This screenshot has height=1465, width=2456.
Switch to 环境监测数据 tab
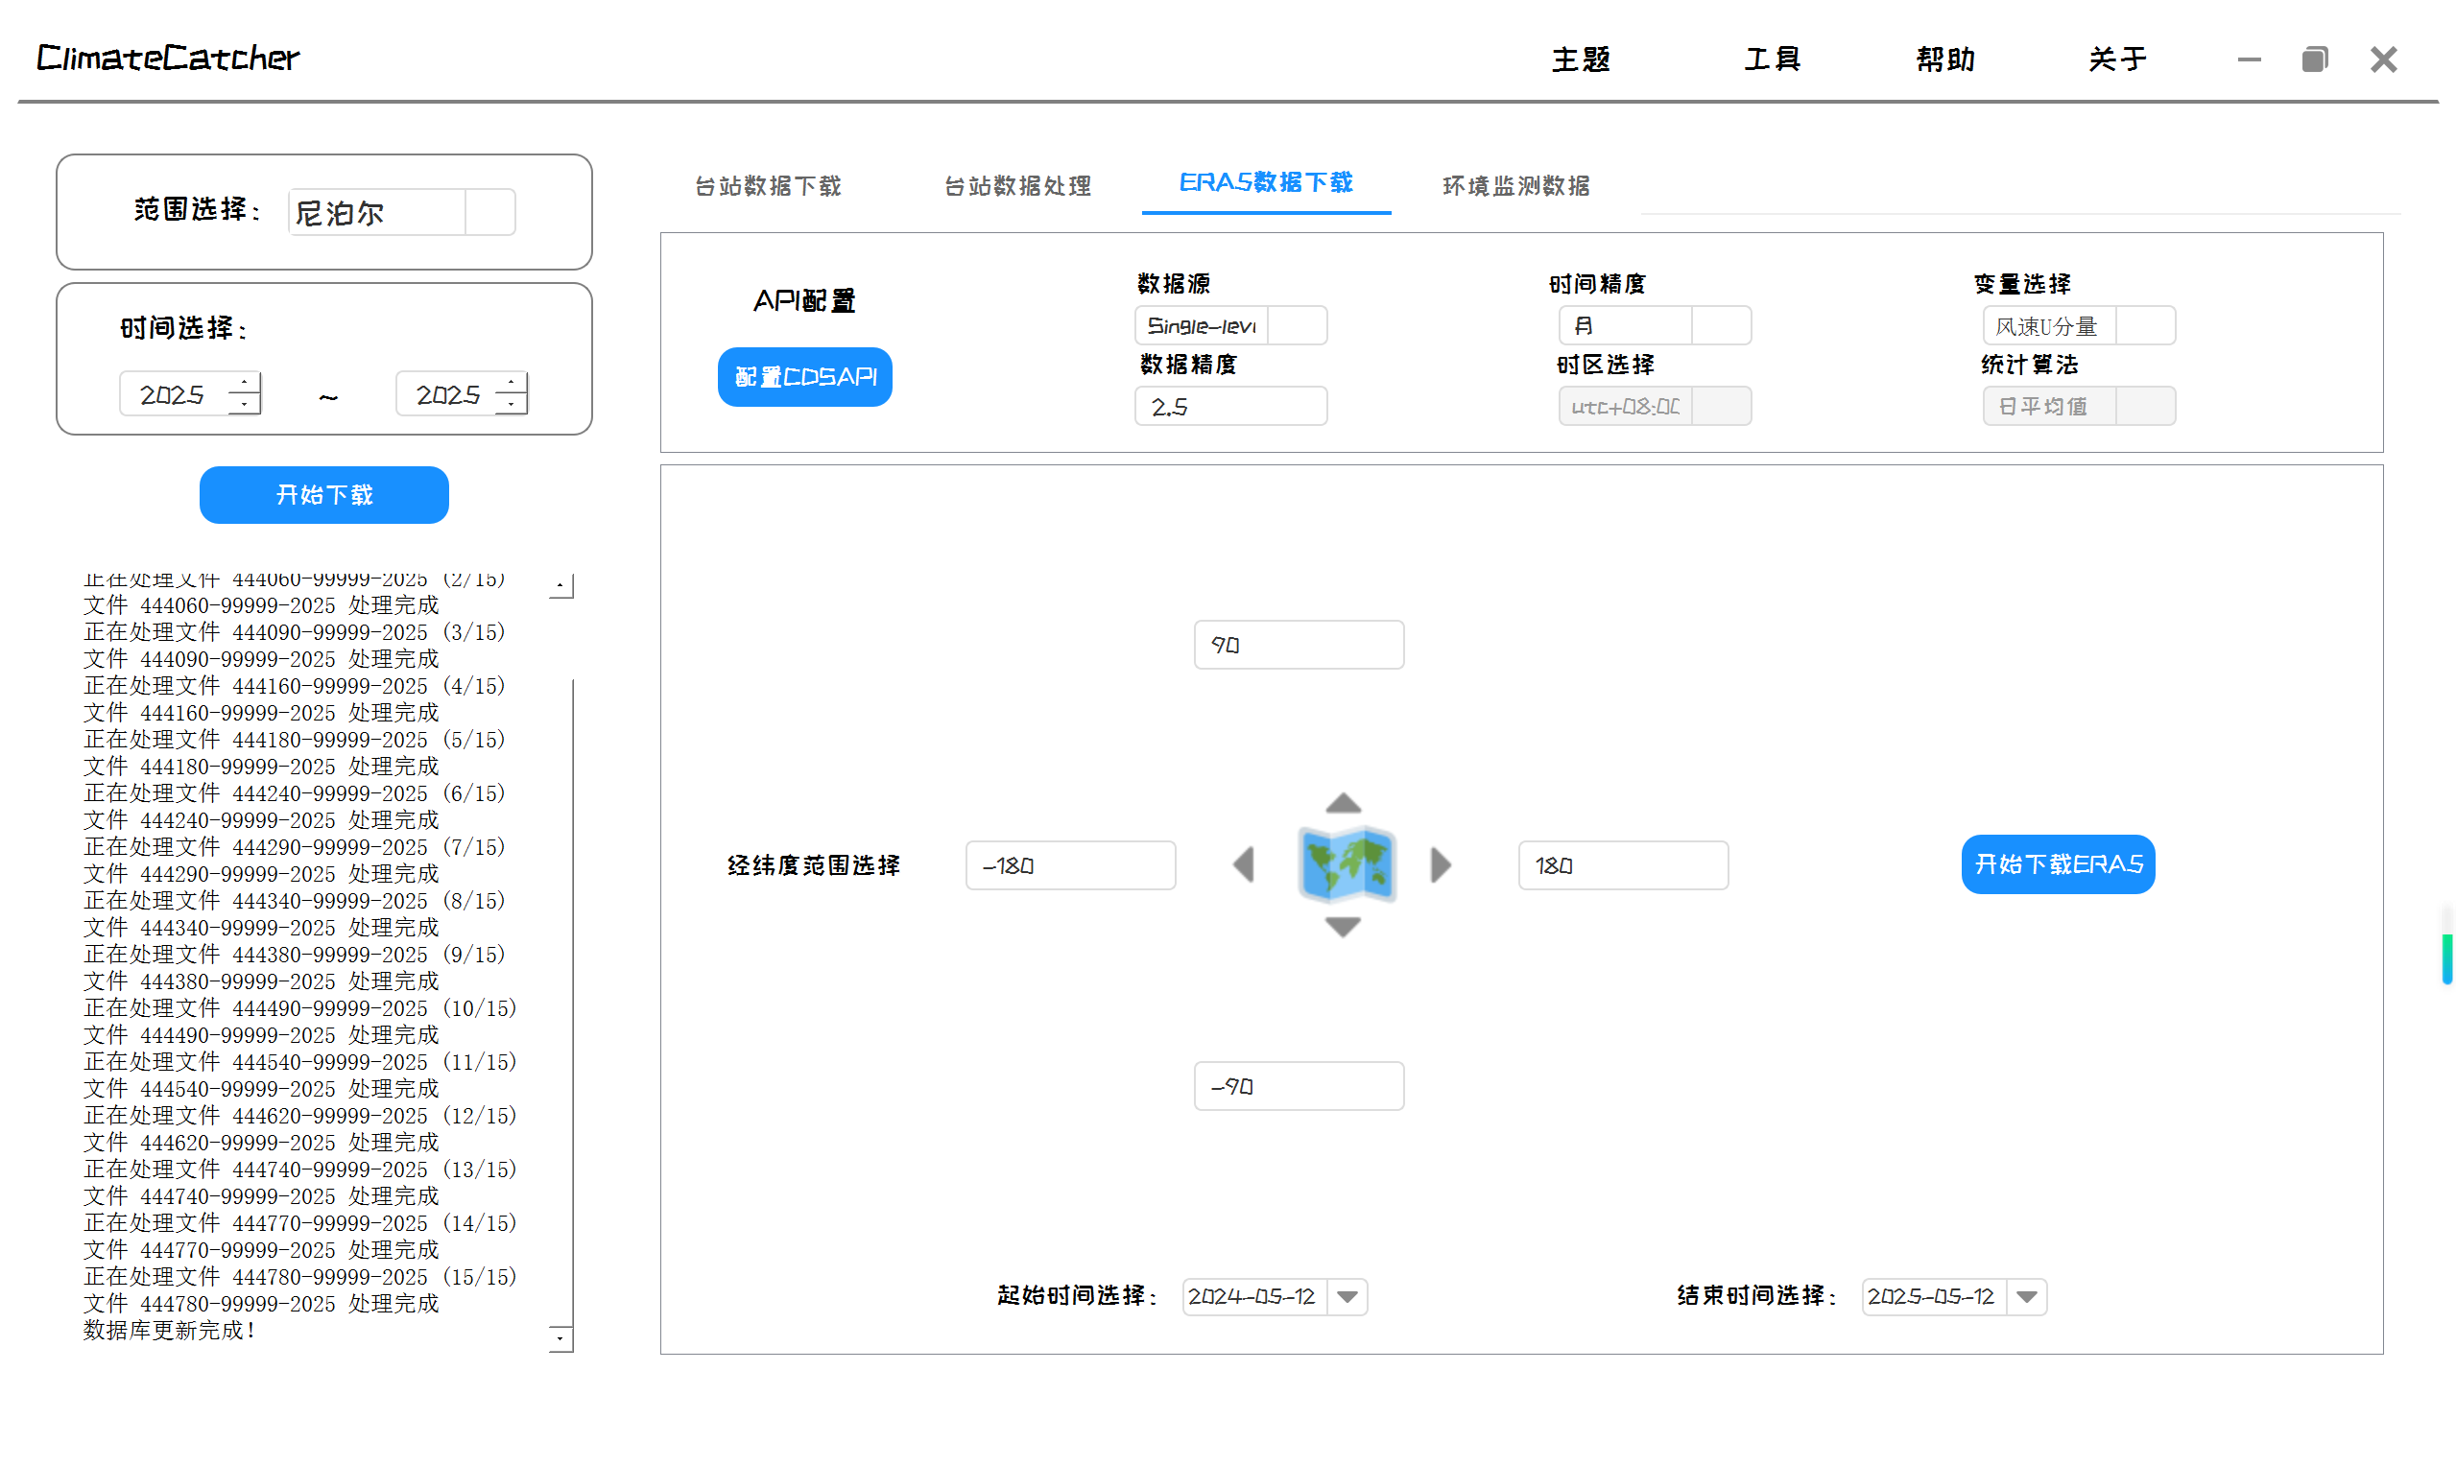(x=1515, y=185)
